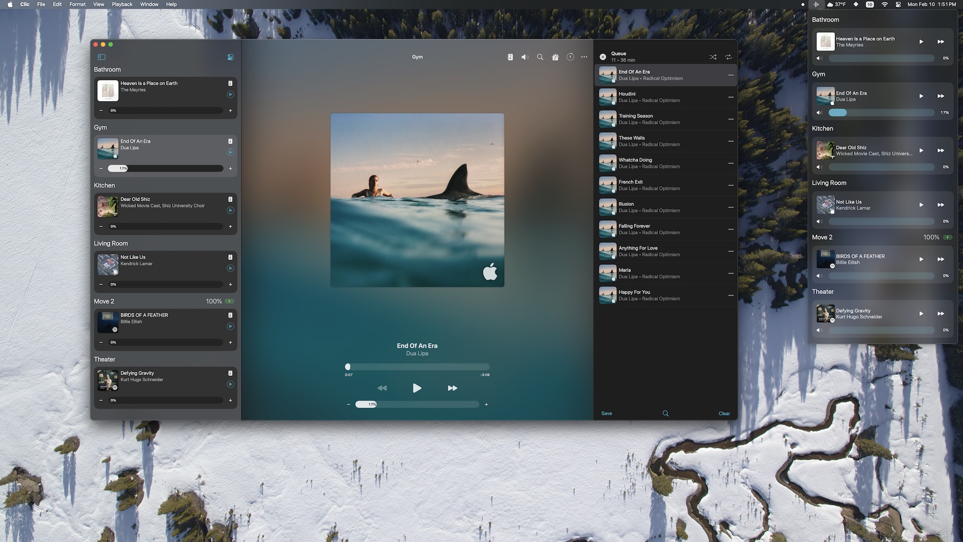The image size is (963, 542).
Task: Open options for Maria in queue
Action: pos(731,274)
